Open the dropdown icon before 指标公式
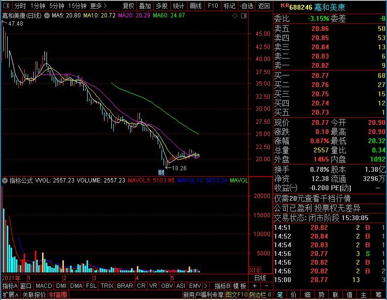Screen dimensions: 387x300 pyautogui.click(x=5, y=180)
